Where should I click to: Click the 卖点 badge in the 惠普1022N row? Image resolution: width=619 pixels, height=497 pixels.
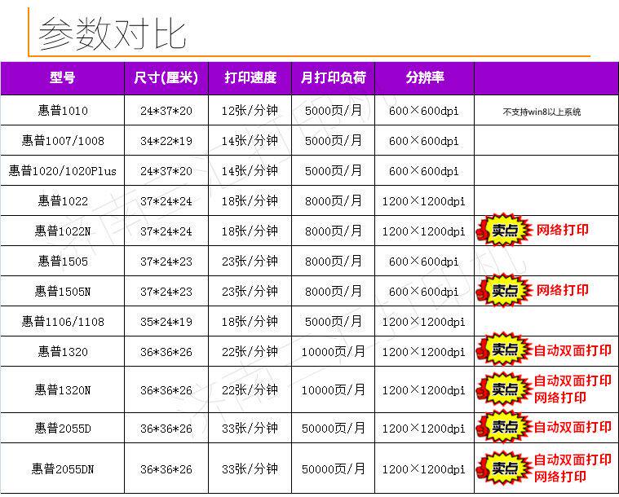(504, 231)
